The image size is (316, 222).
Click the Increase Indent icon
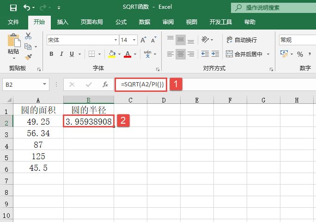point(215,54)
